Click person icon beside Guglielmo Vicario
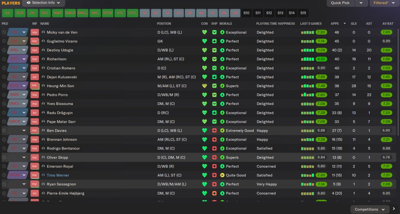 pyautogui.click(x=43, y=41)
